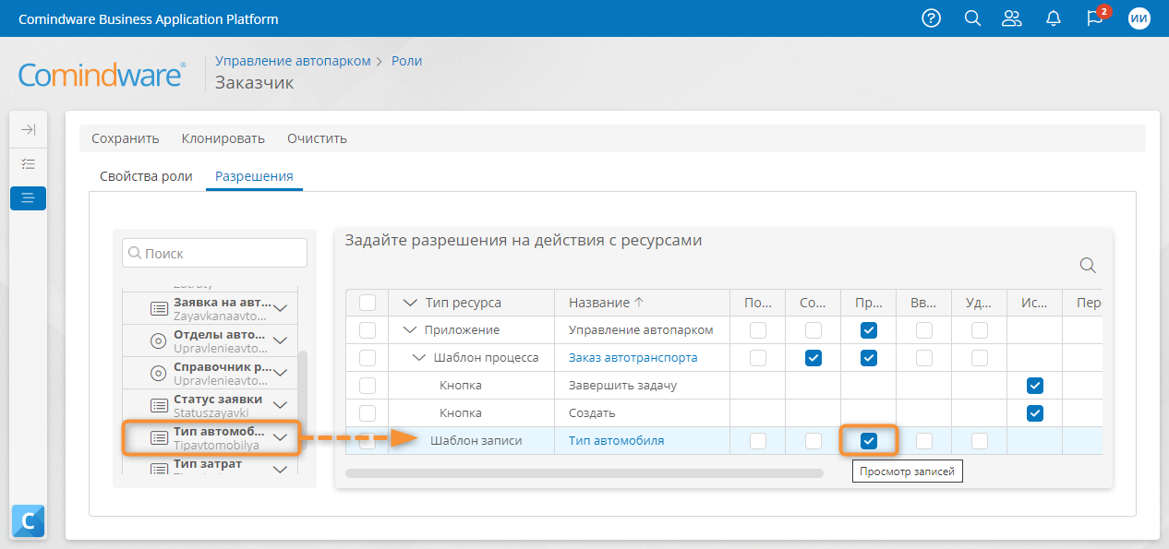Click the record icon of Статус заявки item
Image resolution: width=1169 pixels, height=549 pixels.
point(159,405)
